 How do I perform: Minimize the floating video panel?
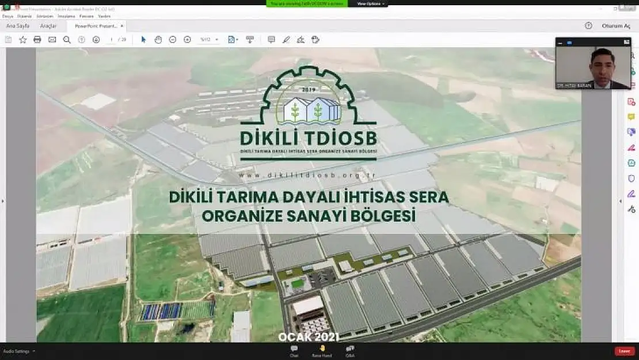560,42
